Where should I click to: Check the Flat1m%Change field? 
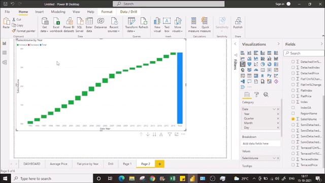tap(293, 85)
